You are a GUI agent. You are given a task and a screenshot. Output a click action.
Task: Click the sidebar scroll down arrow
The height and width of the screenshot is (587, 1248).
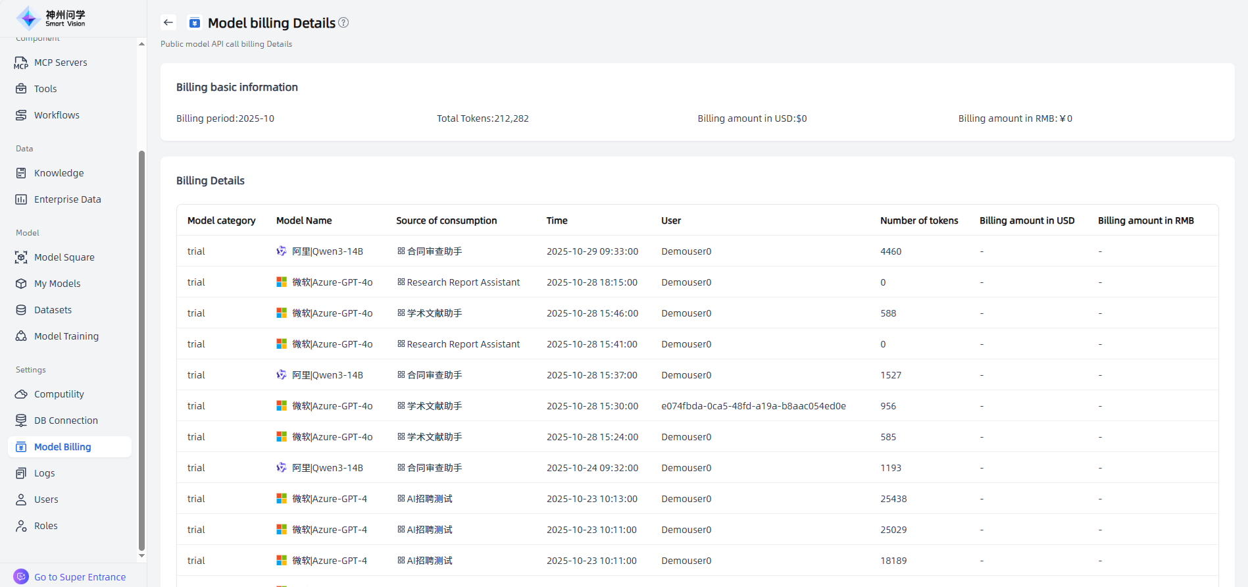141,556
